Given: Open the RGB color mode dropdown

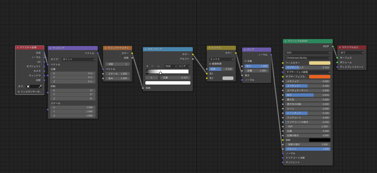Looking at the screenshot, I should pyautogui.click(x=171, y=66).
